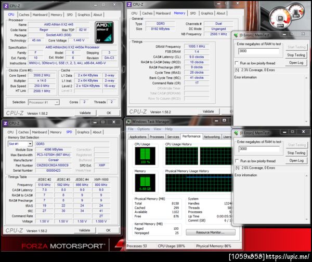Click DRAM Frequency value 1000.1 MHz
The height and width of the screenshot is (262, 312).
[197, 46]
